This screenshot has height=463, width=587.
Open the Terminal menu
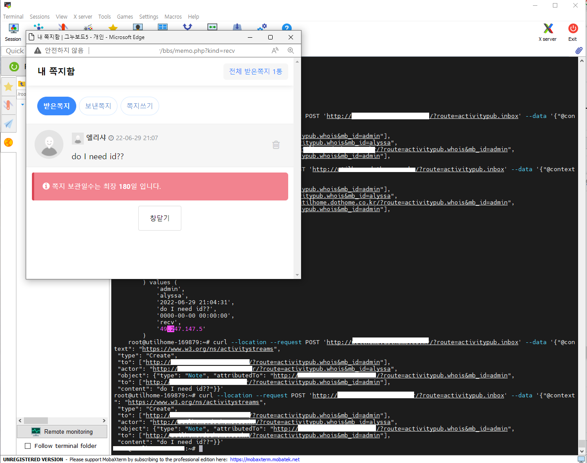pos(13,17)
